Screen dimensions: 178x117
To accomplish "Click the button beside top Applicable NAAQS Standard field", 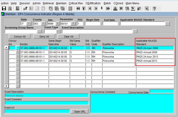I will click(x=167, y=23).
